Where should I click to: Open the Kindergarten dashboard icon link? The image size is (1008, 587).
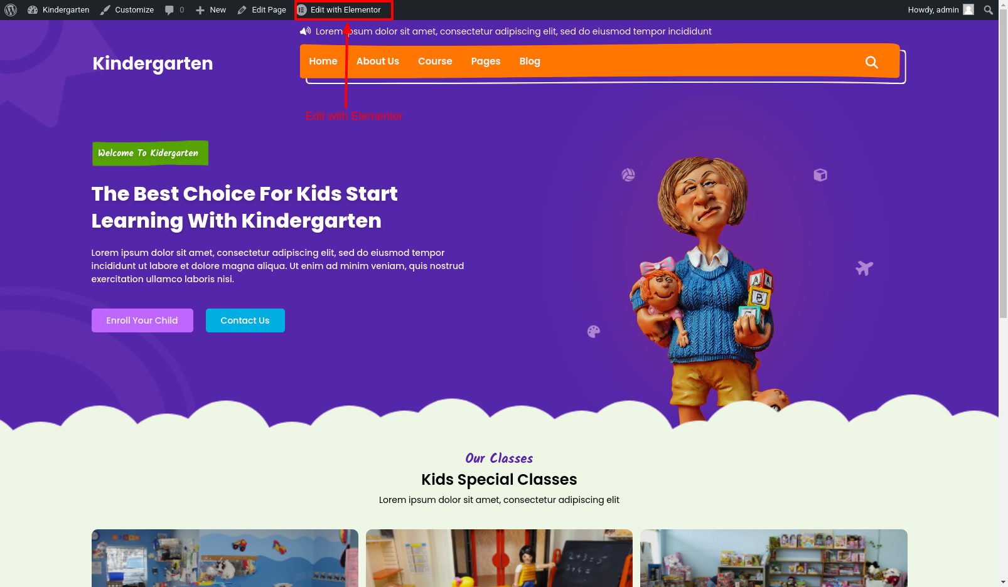point(33,10)
